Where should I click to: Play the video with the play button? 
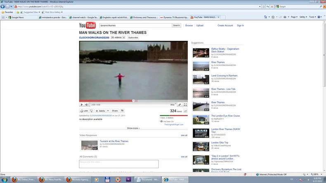click(82, 105)
